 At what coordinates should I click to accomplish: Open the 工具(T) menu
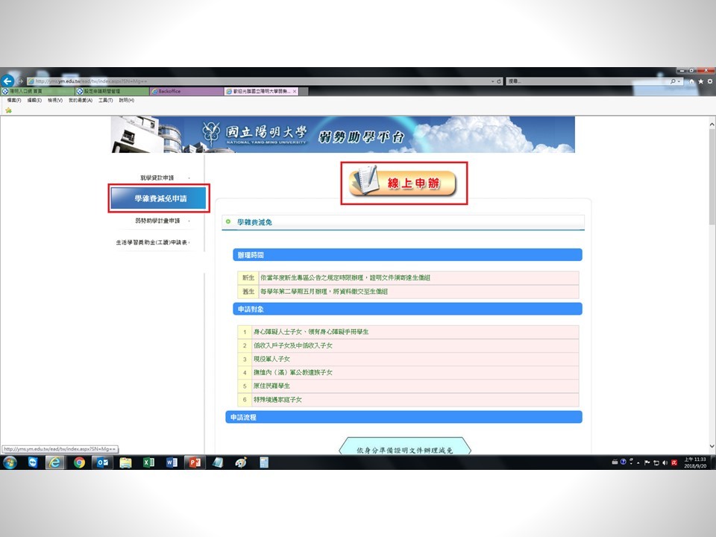pos(105,100)
